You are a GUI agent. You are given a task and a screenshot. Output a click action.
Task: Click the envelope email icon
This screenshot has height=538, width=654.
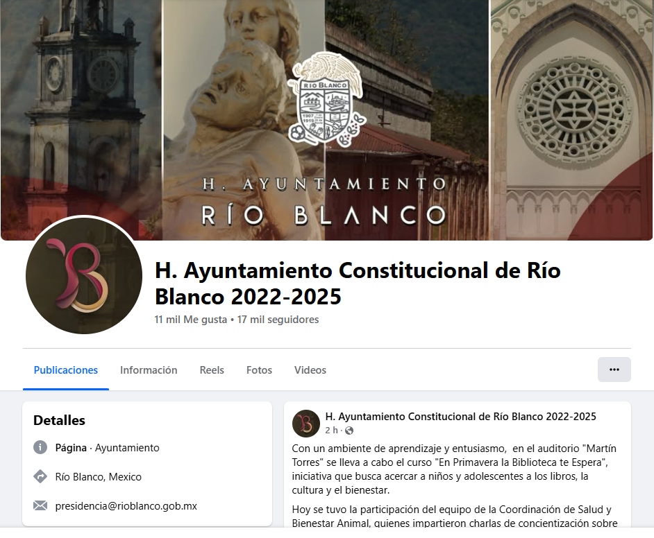(x=40, y=506)
